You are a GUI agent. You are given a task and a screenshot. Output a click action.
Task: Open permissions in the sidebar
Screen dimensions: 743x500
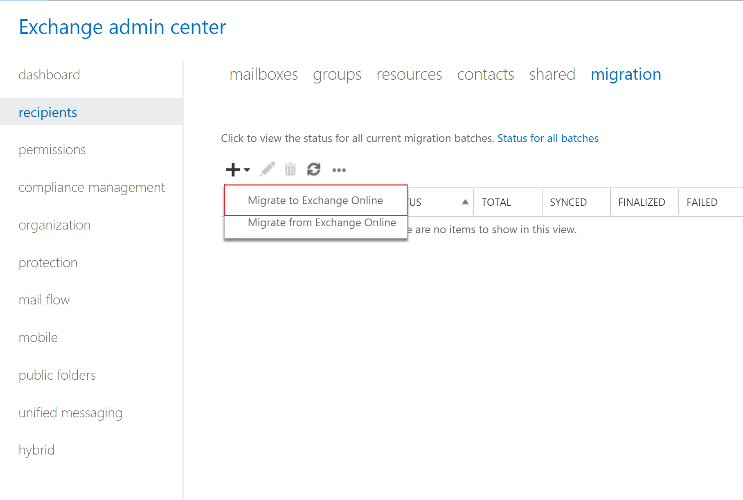(52, 150)
